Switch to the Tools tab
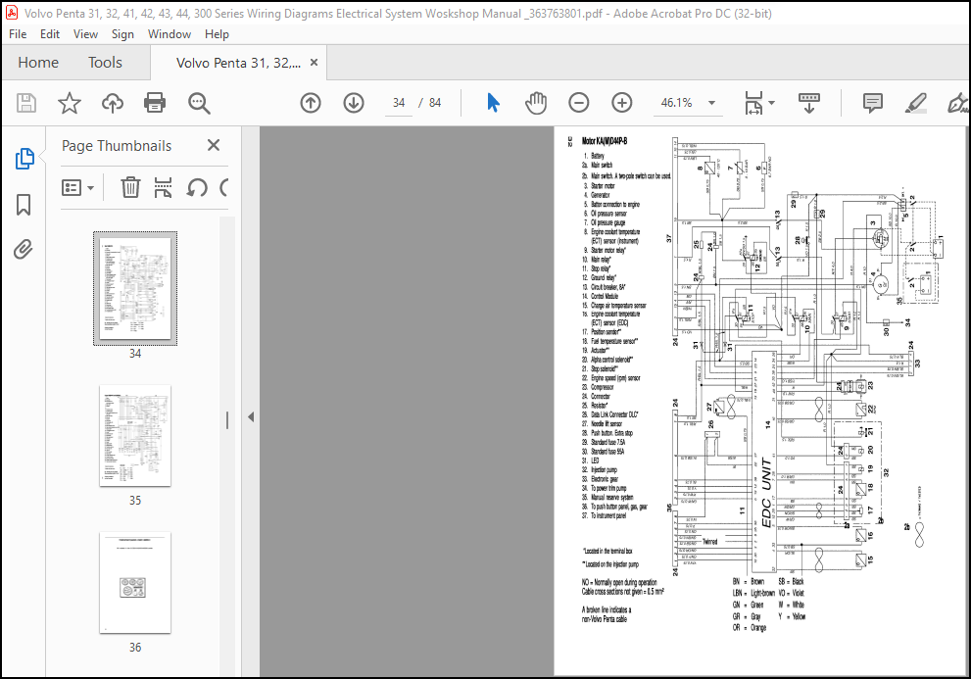Screen dimensions: 971x679 click(x=105, y=63)
